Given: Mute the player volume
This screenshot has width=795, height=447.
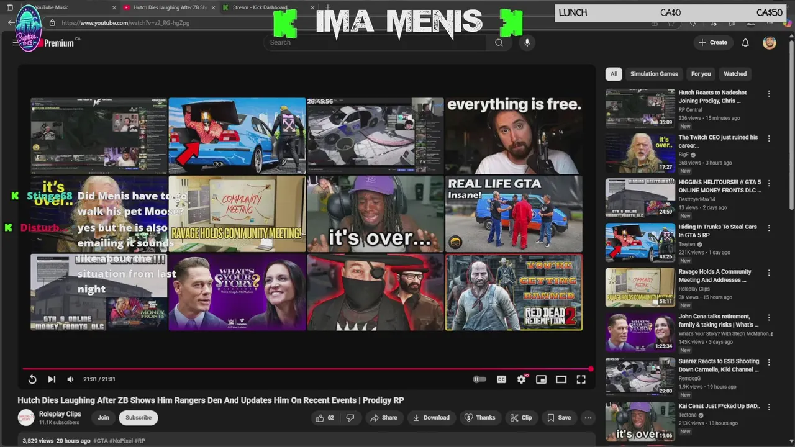Looking at the screenshot, I should tap(70, 379).
